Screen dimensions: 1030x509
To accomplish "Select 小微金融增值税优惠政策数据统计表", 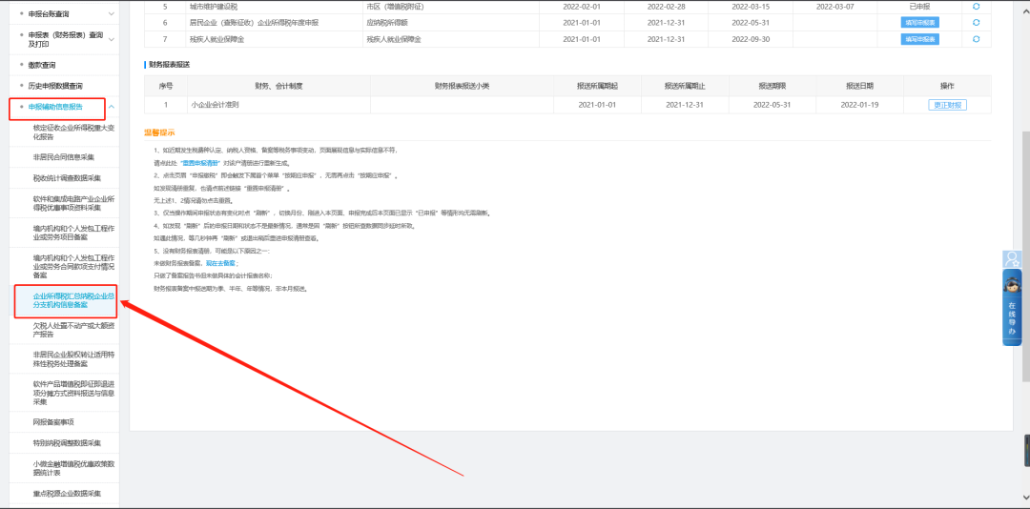I will 73,468.
